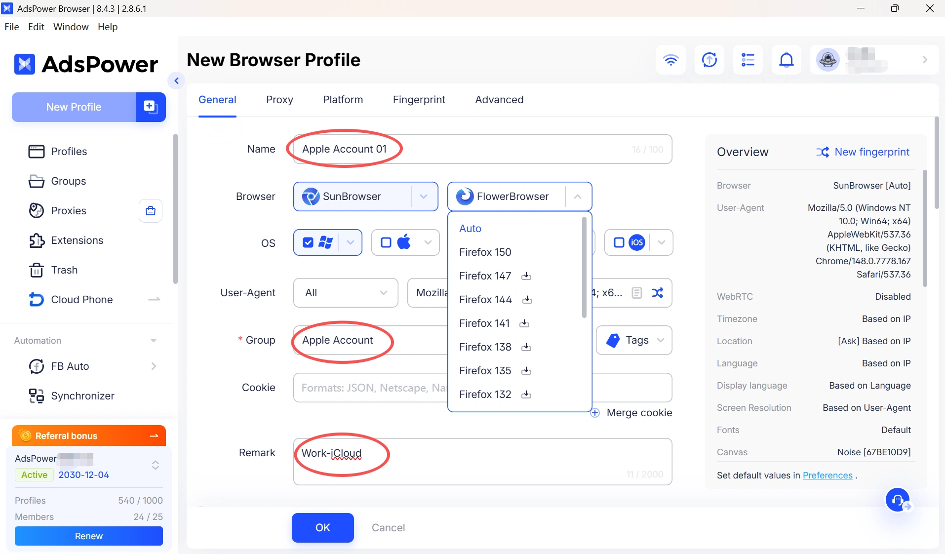Expand the iOS version dropdown arrow
Image resolution: width=945 pixels, height=554 pixels.
661,242
